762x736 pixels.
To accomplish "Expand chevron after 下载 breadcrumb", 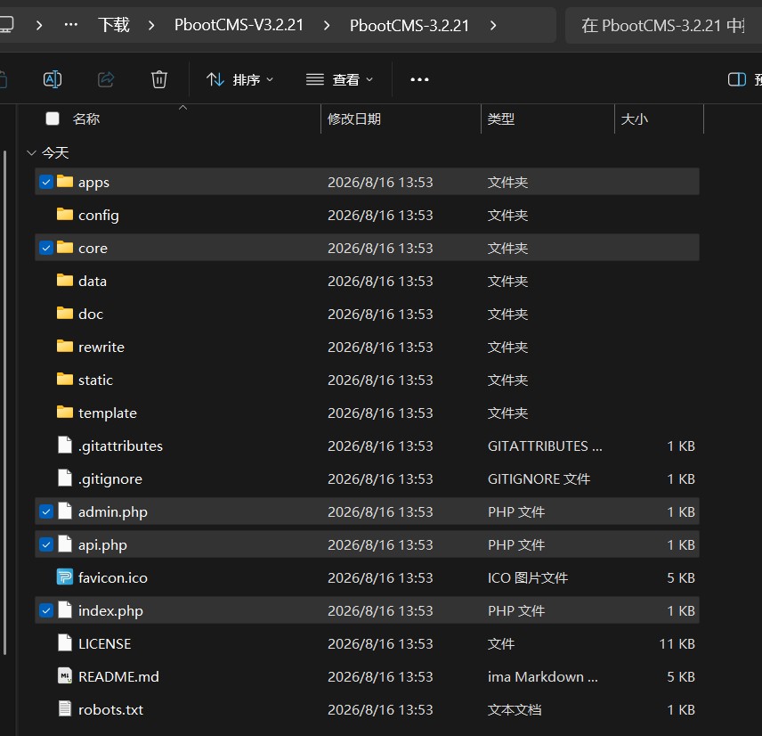I will pyautogui.click(x=151, y=25).
